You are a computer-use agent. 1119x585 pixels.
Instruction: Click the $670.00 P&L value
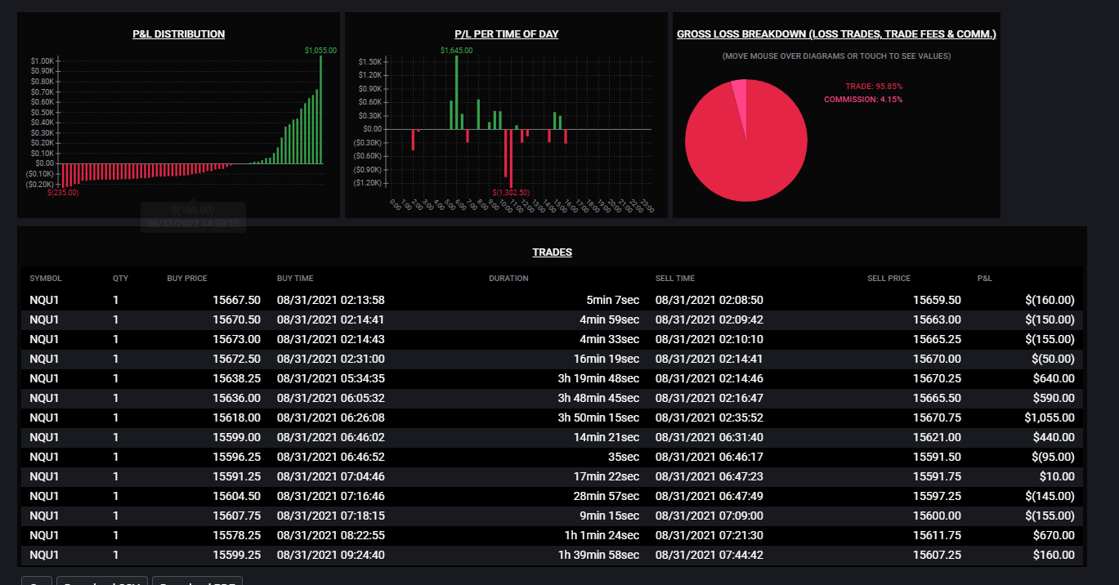1054,535
